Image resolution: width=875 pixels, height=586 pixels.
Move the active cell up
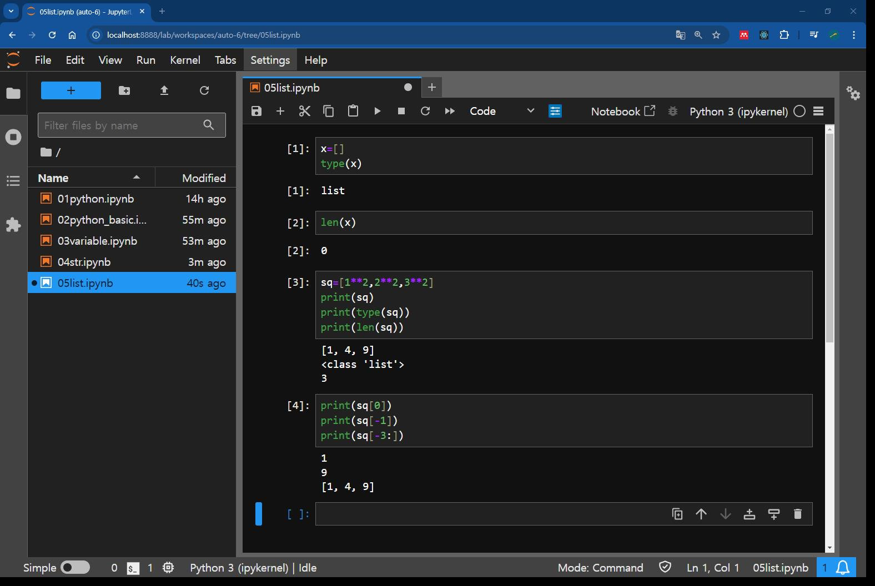(x=701, y=514)
